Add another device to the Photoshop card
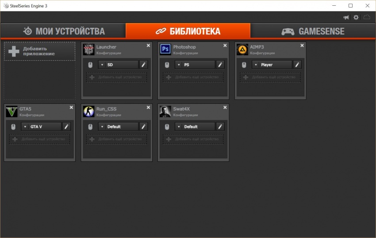 [193, 77]
